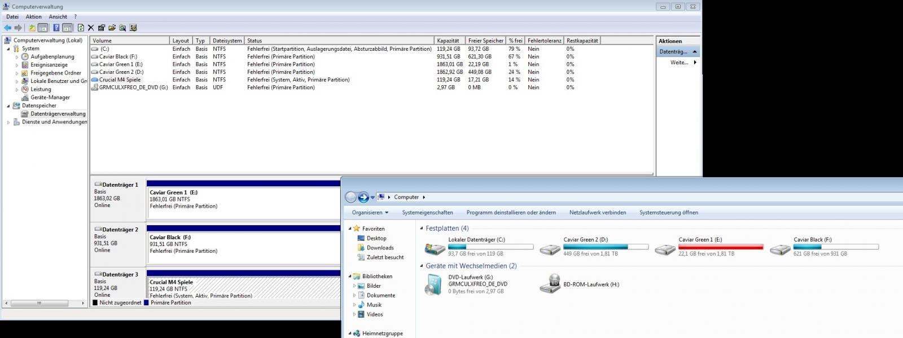The image size is (903, 338).
Task: Sort by the Kapazität column header
Action: pyautogui.click(x=450, y=41)
